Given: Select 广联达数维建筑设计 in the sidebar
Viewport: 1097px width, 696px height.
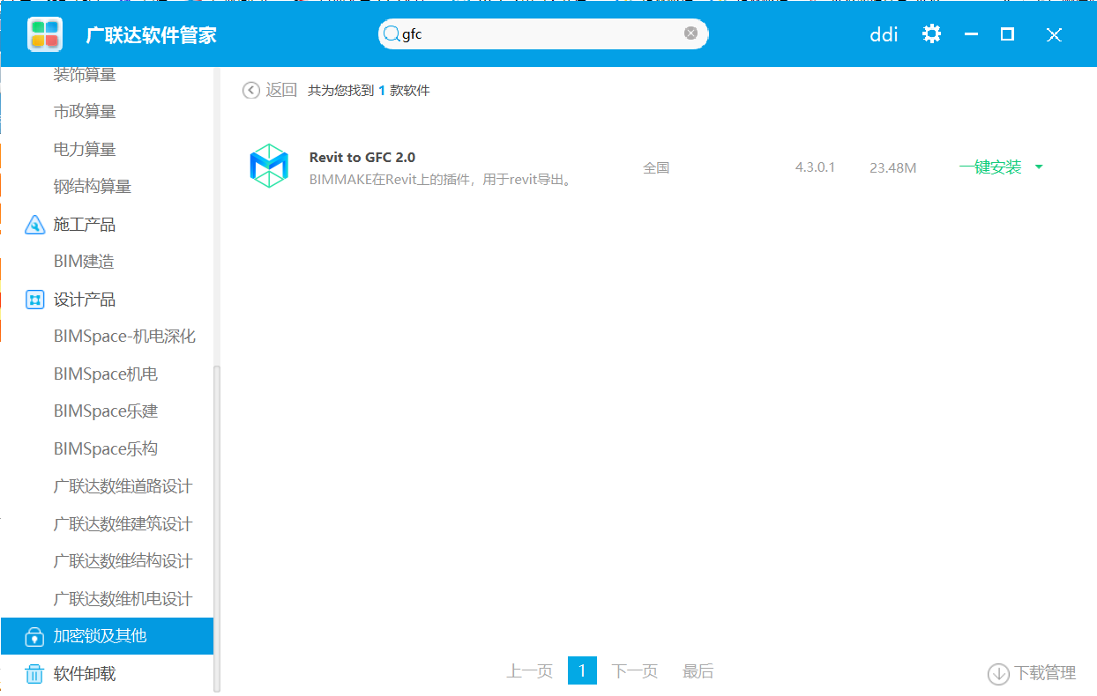Looking at the screenshot, I should point(123,524).
